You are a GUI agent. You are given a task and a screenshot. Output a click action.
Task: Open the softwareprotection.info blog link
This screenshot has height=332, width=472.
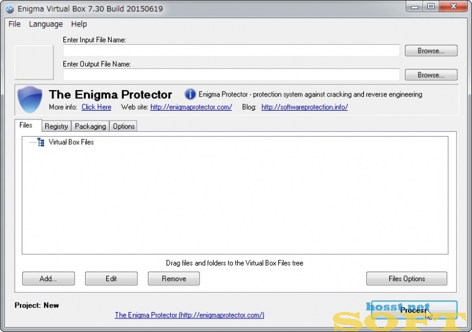[305, 107]
